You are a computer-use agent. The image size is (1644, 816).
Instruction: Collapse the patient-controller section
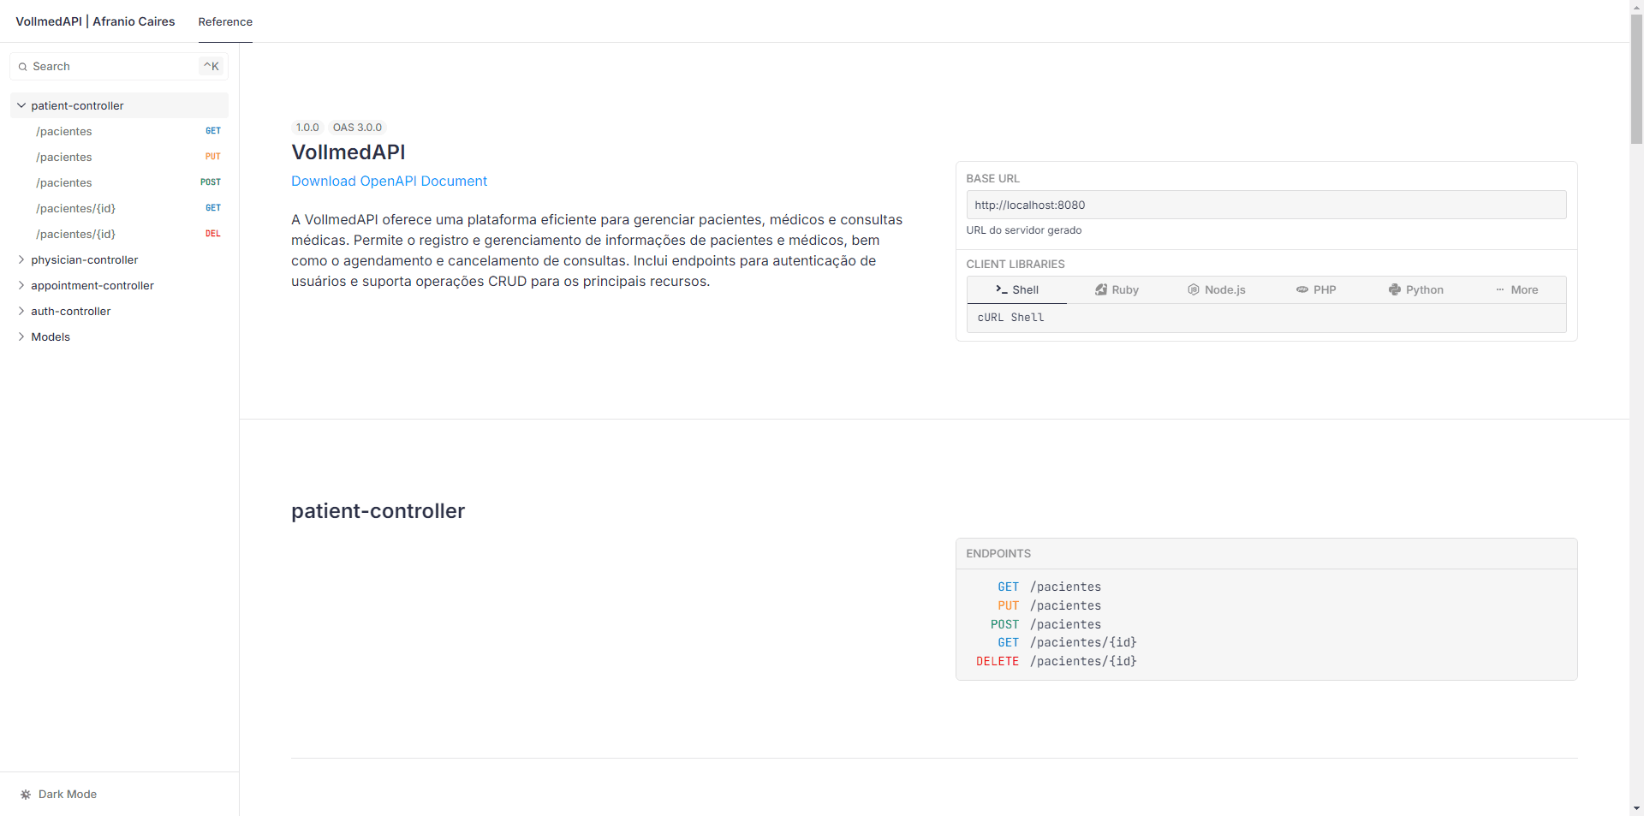point(21,106)
